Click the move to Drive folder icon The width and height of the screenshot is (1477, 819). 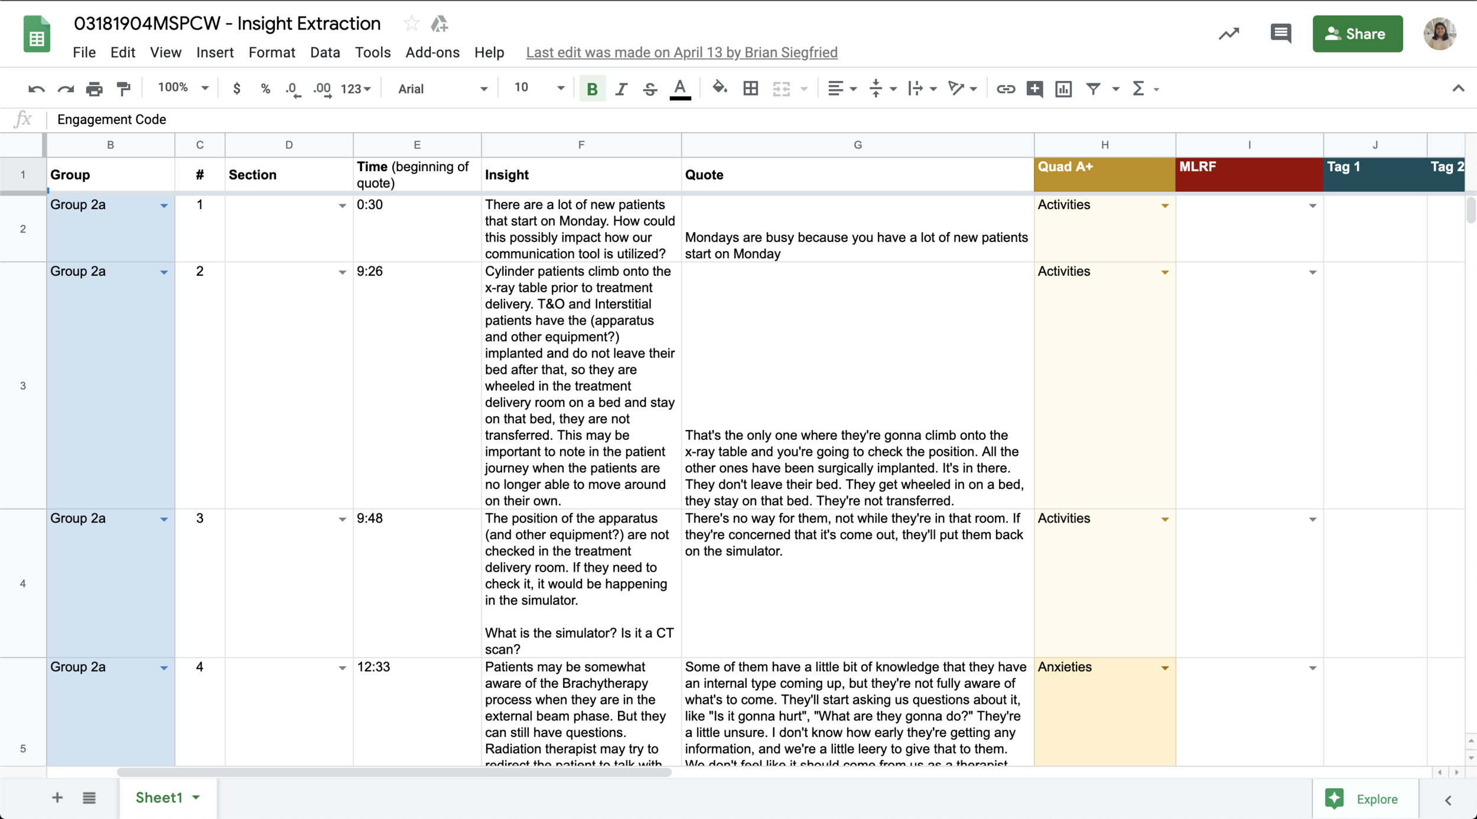coord(439,24)
